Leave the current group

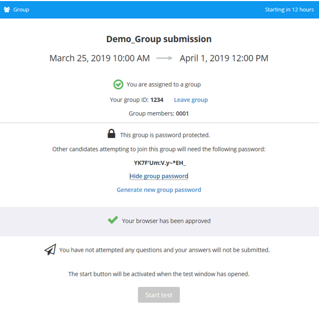[191, 100]
